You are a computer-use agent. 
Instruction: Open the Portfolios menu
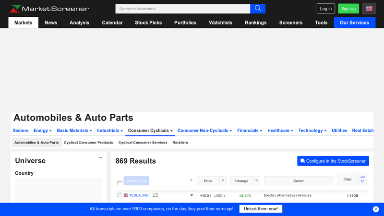185,23
